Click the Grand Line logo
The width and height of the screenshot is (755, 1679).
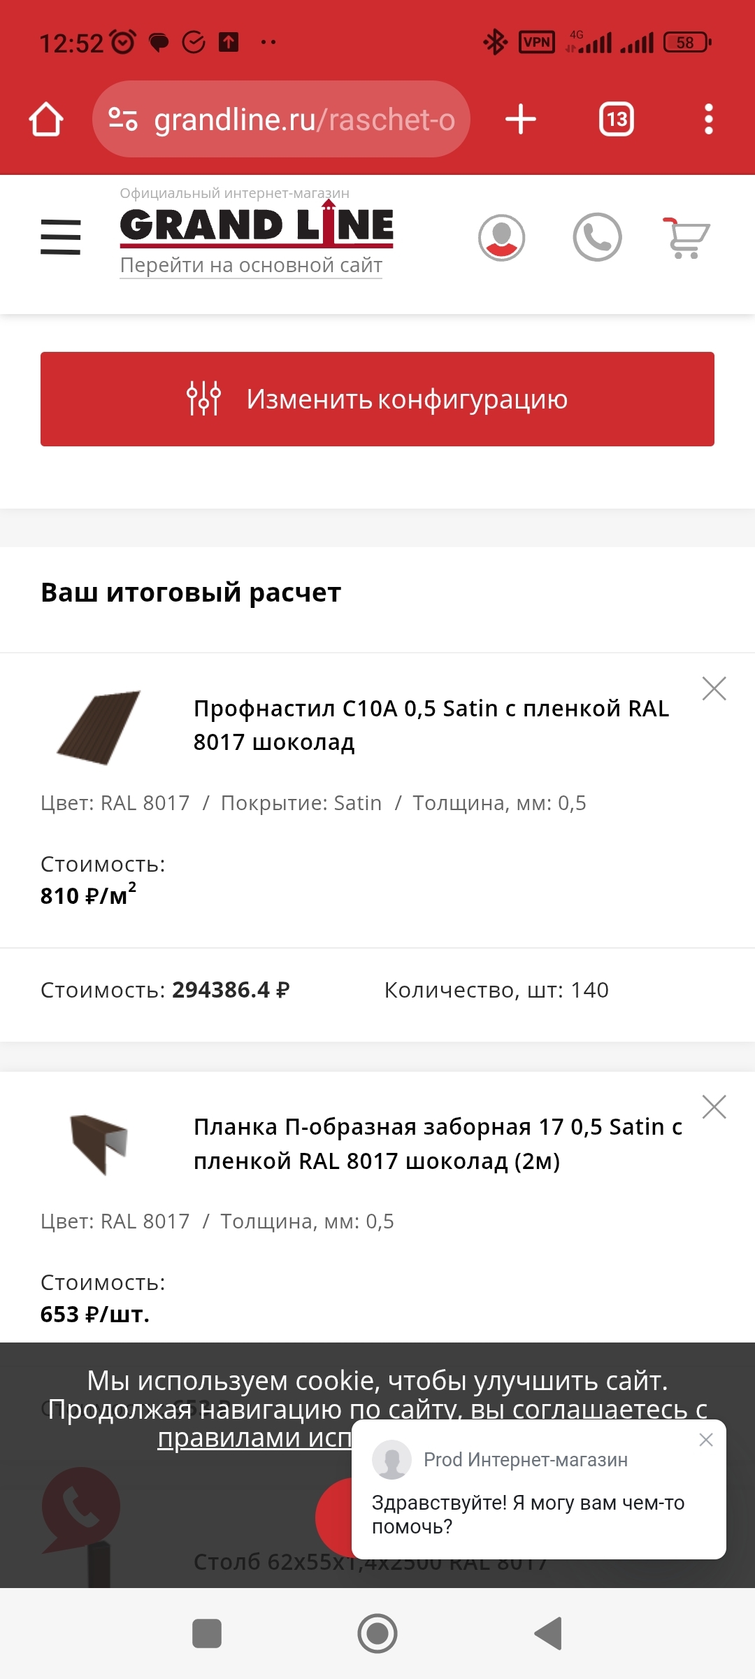[257, 225]
